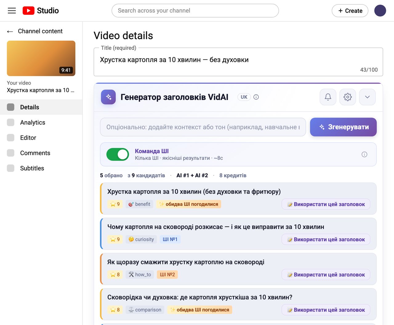Click the Згенерувати button

[343, 127]
